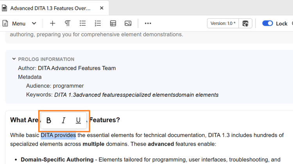Insert a numbered list
Screen dimensions: 293x164
[x=98, y=23]
